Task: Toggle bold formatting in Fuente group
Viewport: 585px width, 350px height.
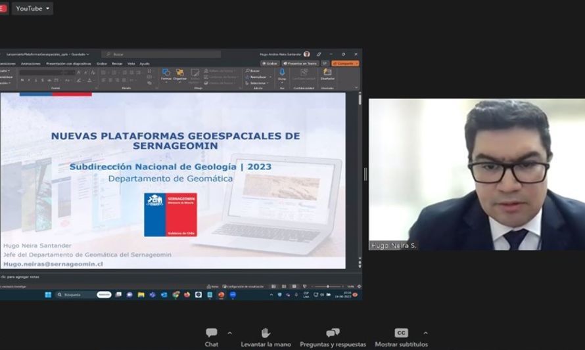Action: [x=22, y=80]
